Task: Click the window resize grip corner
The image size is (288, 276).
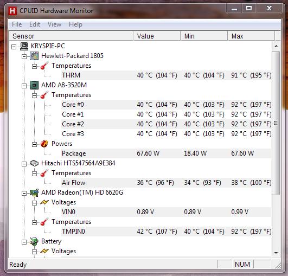Action: [278, 266]
